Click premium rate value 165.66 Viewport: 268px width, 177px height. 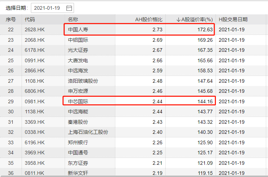click(205, 60)
